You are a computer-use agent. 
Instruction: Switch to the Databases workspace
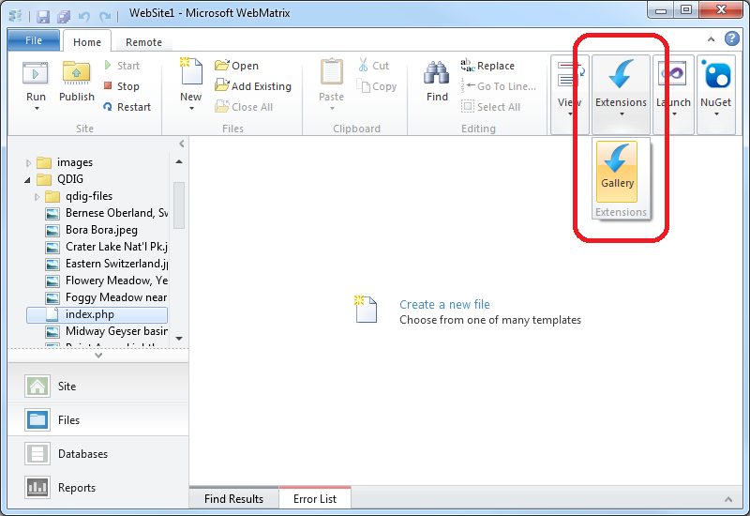82,454
